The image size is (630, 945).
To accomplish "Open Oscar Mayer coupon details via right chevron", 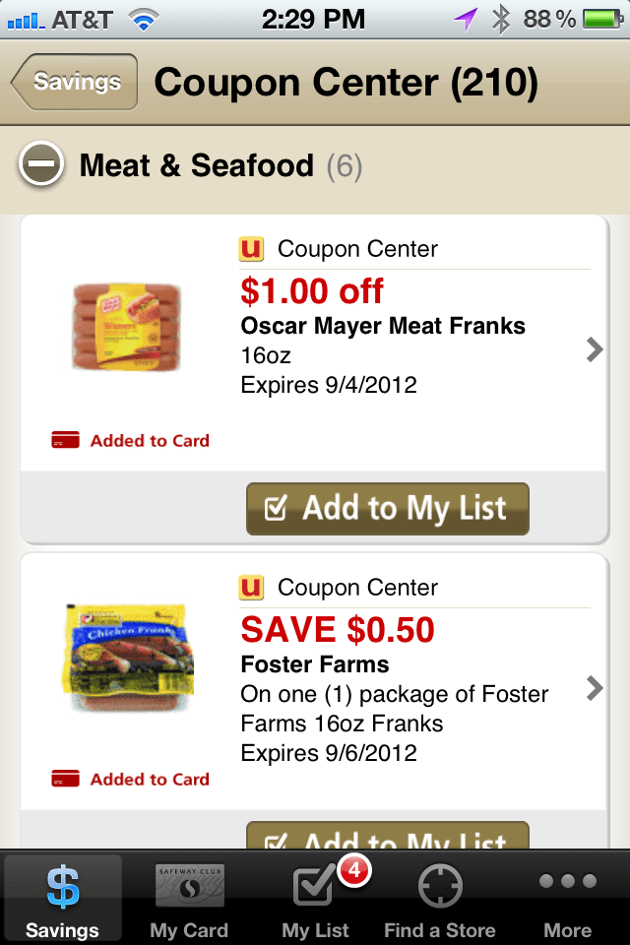I will [595, 349].
